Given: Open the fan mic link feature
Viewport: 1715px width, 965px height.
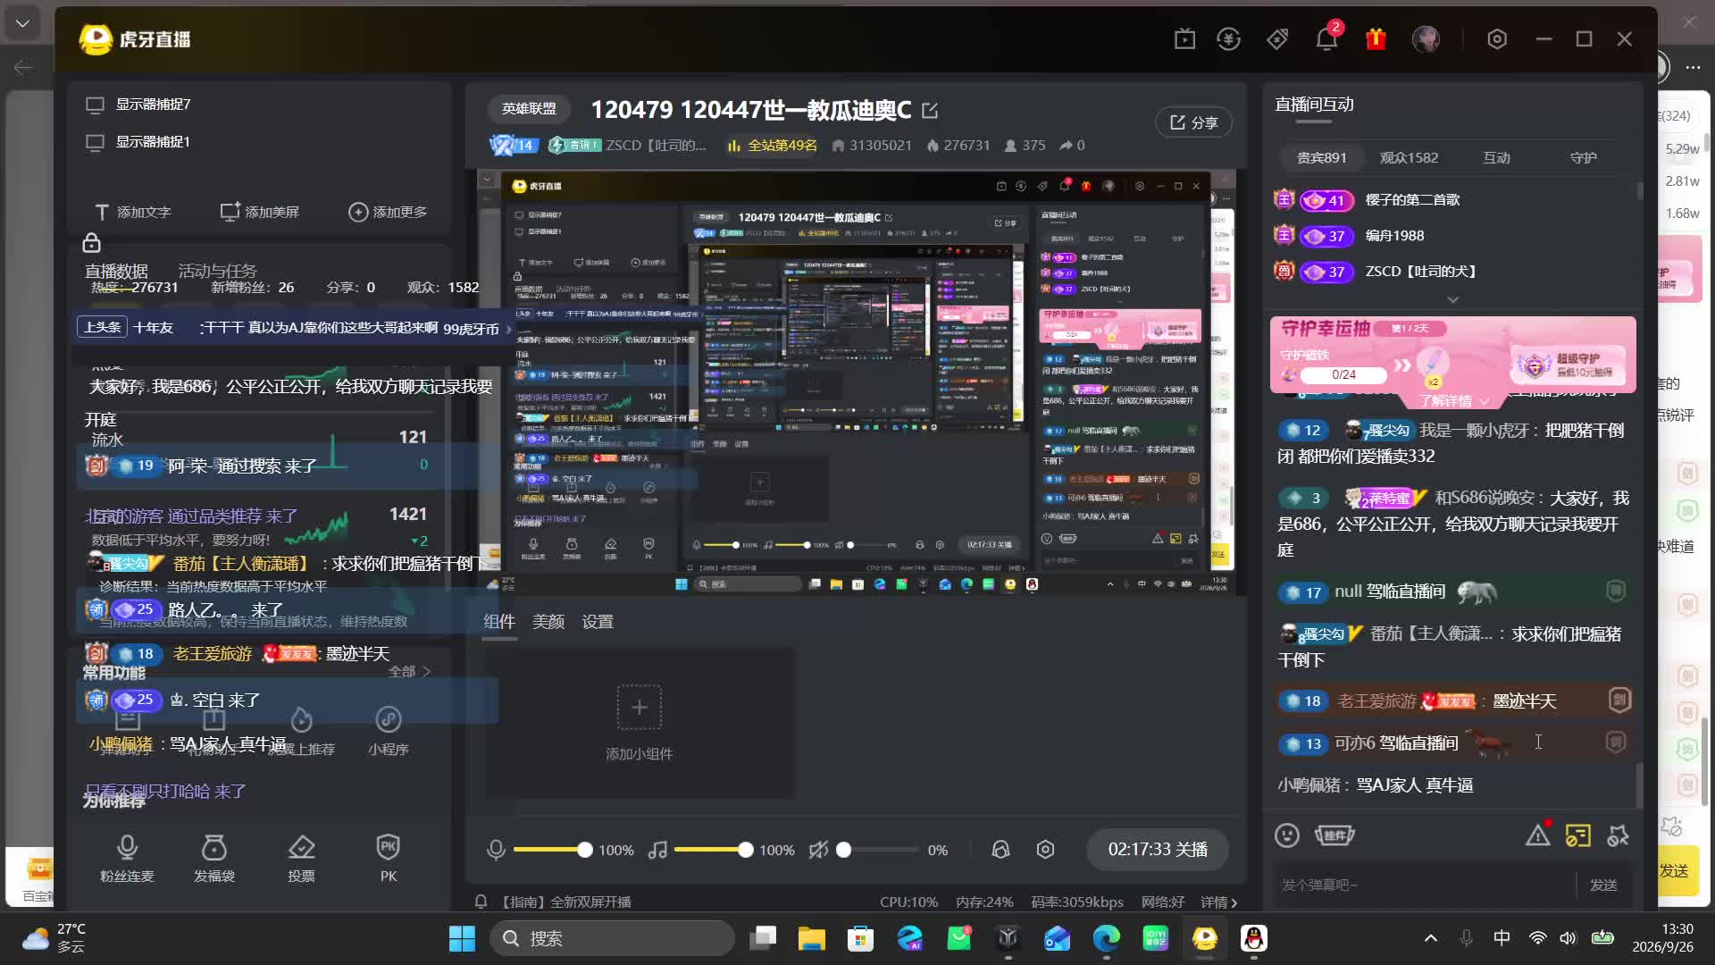Looking at the screenshot, I should pos(127,858).
